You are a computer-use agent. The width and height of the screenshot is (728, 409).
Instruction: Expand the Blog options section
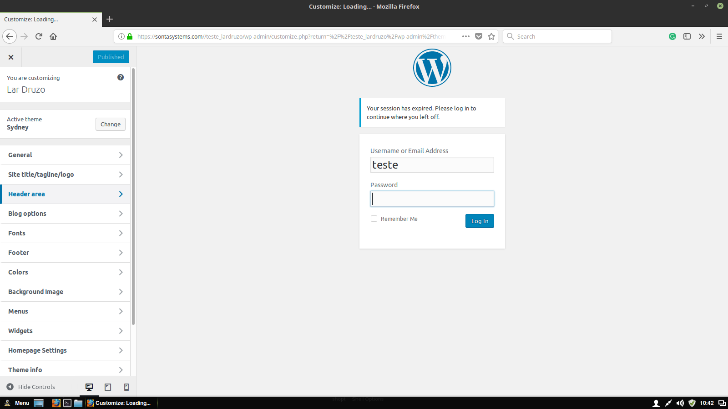(x=65, y=214)
